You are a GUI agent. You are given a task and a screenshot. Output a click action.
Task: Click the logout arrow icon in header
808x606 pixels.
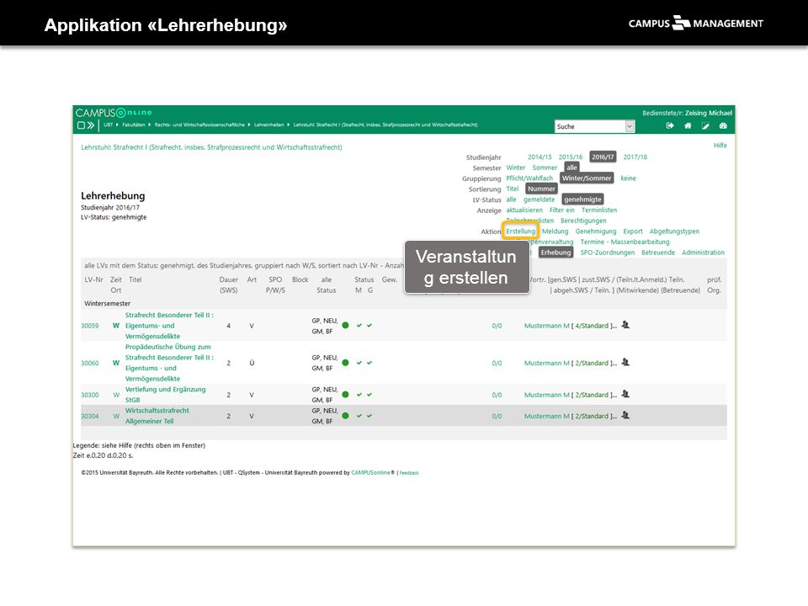click(670, 125)
